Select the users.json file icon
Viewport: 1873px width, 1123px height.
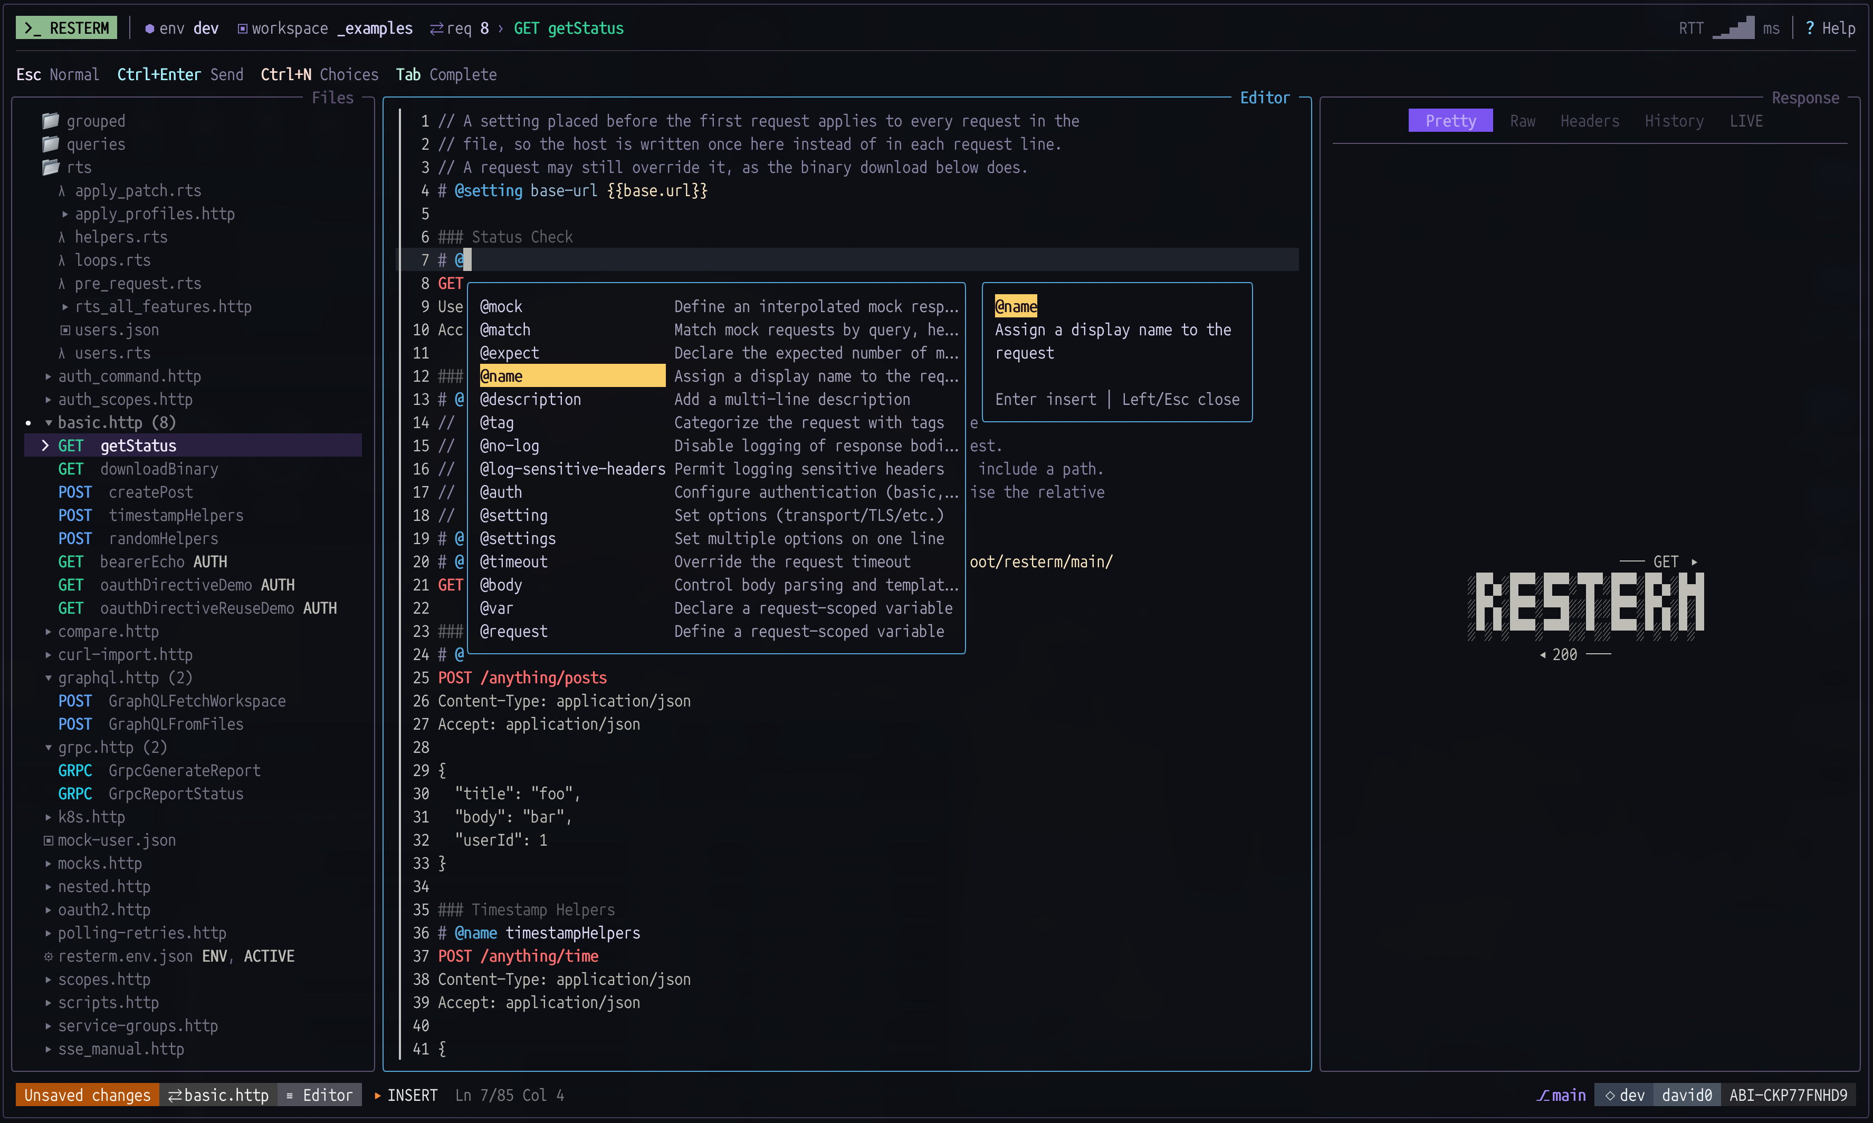coord(65,330)
